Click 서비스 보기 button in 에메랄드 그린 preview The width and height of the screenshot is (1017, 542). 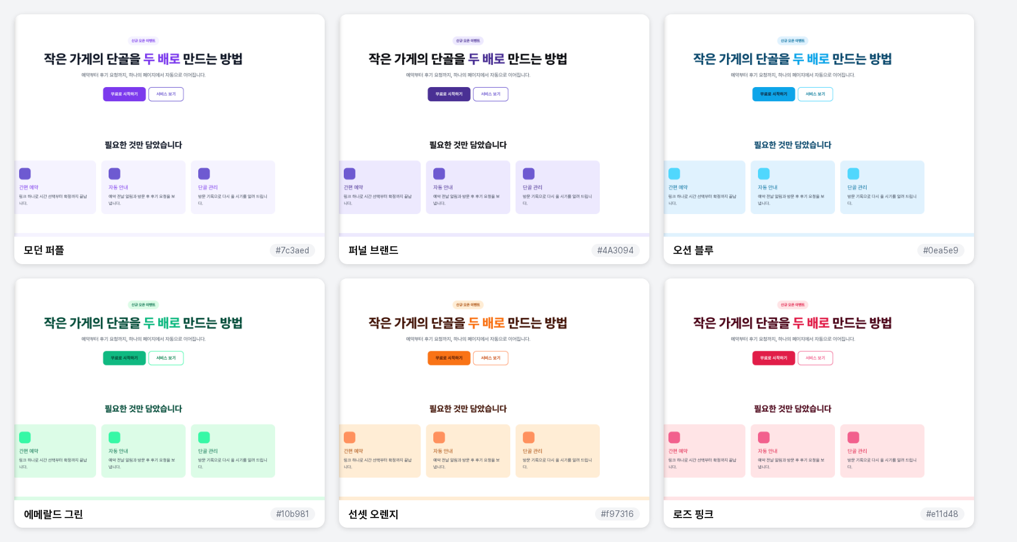(166, 358)
